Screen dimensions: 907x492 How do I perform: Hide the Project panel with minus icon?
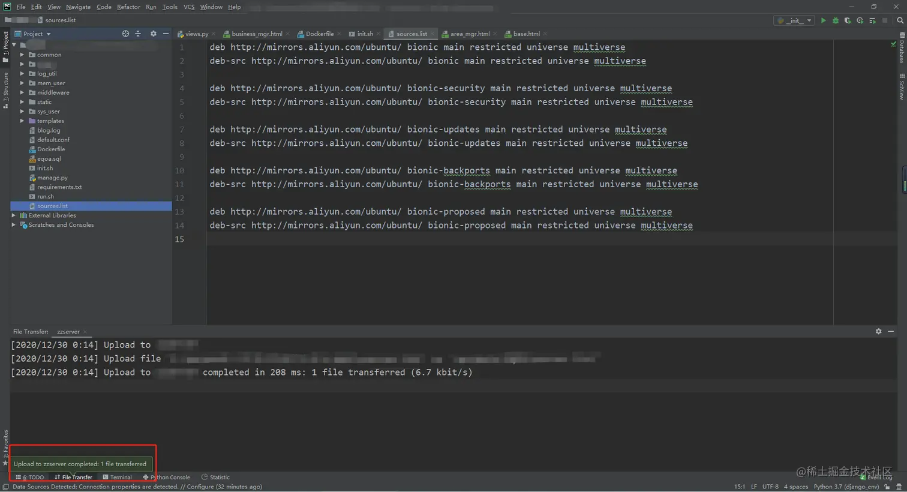pos(166,34)
